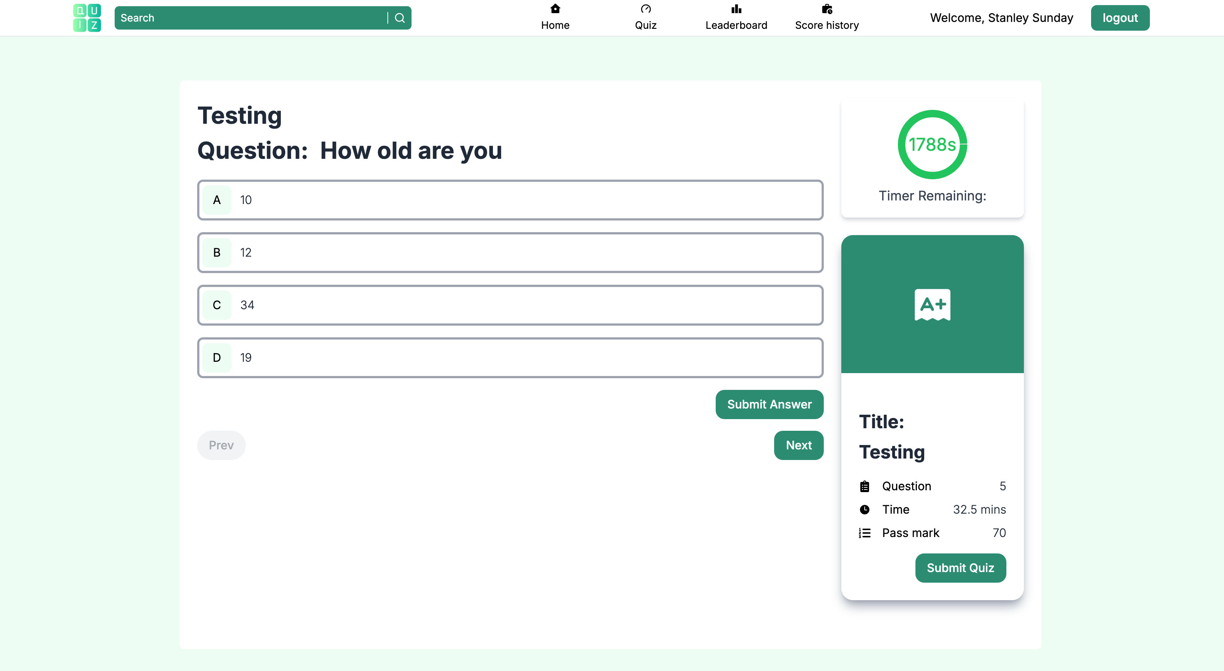Select answer option A with value 10
1224x671 pixels.
coord(510,200)
